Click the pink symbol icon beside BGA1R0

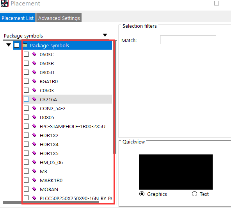coord(34,81)
